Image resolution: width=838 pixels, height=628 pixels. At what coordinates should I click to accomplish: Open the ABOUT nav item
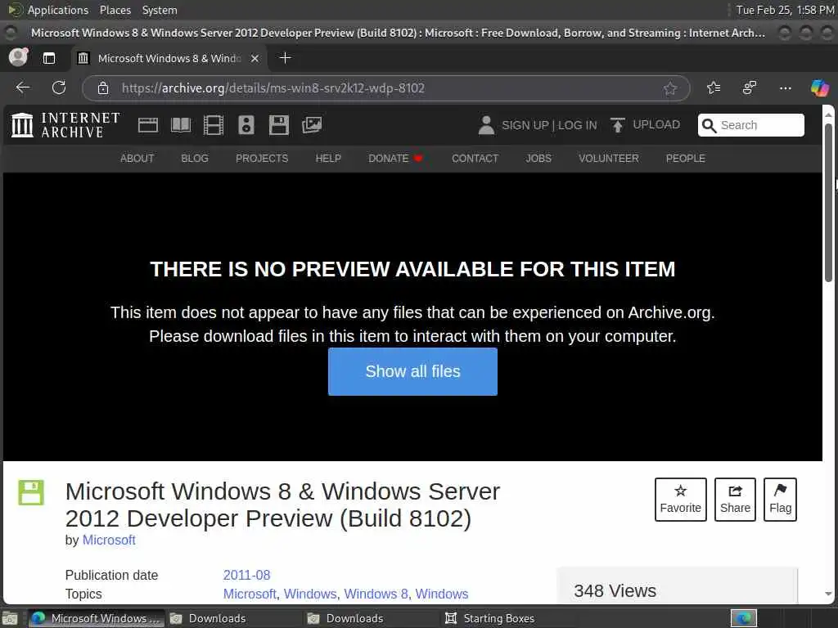[137, 159]
